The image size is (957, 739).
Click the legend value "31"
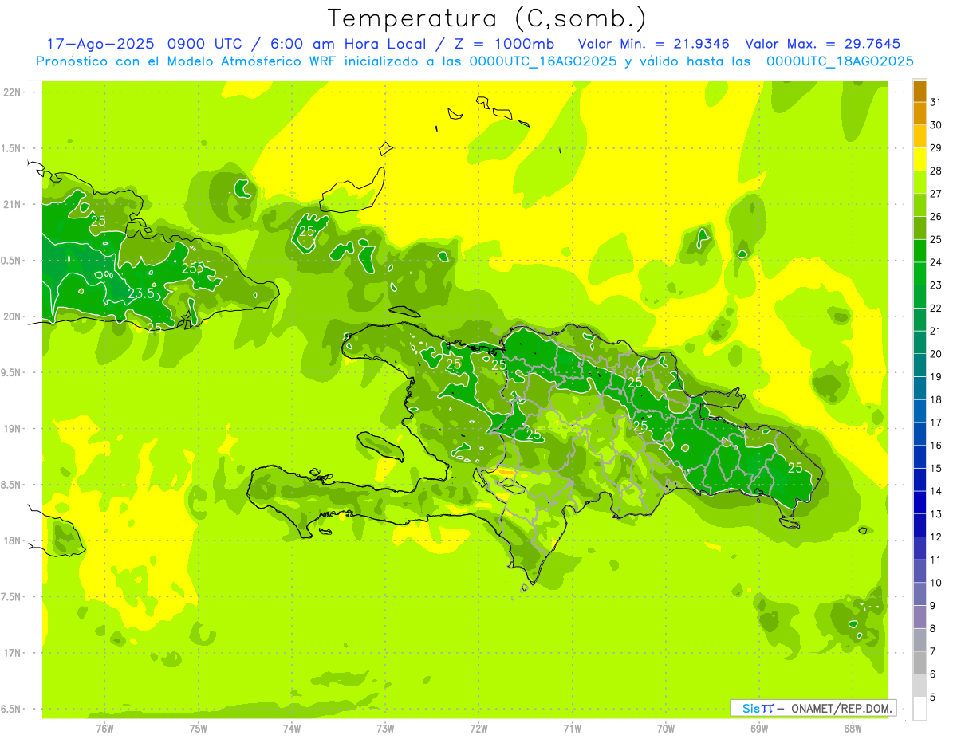(936, 101)
